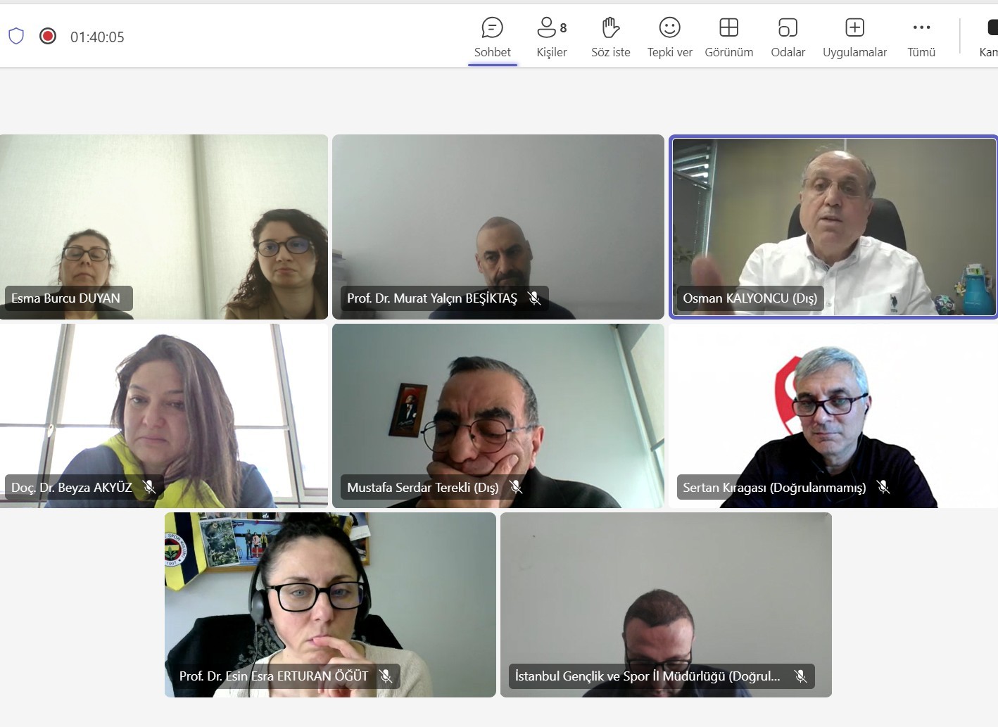Click muted mic icon beside İstanbul Gençlik ve Spor
Screen dimensions: 998x727
[800, 676]
